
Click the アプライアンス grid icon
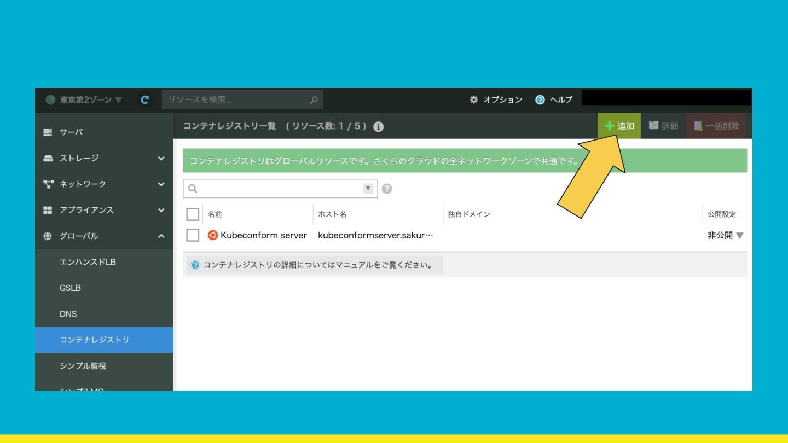point(48,210)
